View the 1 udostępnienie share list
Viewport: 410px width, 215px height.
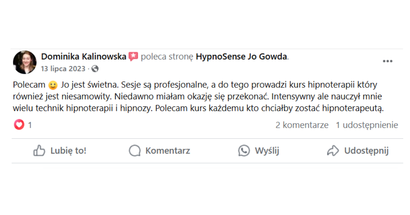pyautogui.click(x=367, y=125)
